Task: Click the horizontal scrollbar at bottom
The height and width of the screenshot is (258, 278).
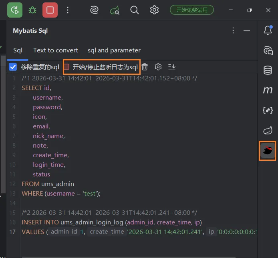Action: [129, 257]
